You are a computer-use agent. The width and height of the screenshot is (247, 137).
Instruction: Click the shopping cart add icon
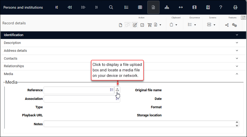150,25
